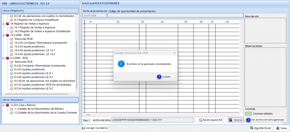Click icon beside 8.3 Registro de Compras Simplificado
The width and height of the screenshot is (290, 132).
(x=11, y=20)
